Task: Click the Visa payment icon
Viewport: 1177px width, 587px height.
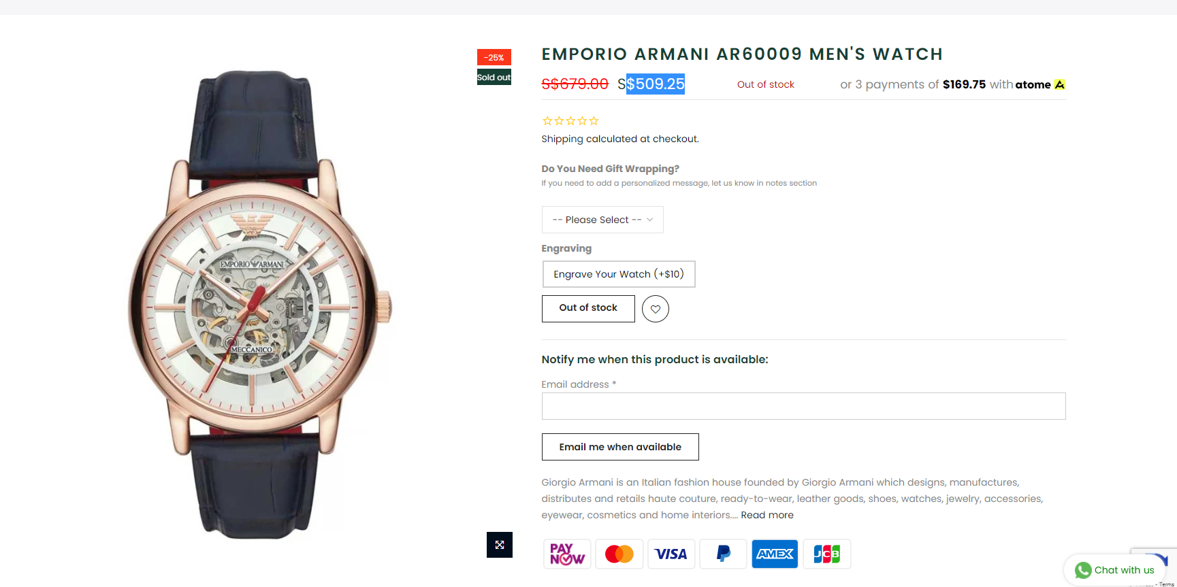Action: (671, 554)
